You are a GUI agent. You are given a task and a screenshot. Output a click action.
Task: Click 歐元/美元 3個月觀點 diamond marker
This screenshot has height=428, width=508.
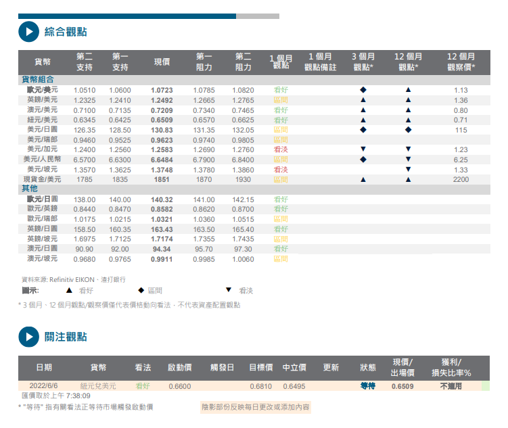tap(363, 90)
